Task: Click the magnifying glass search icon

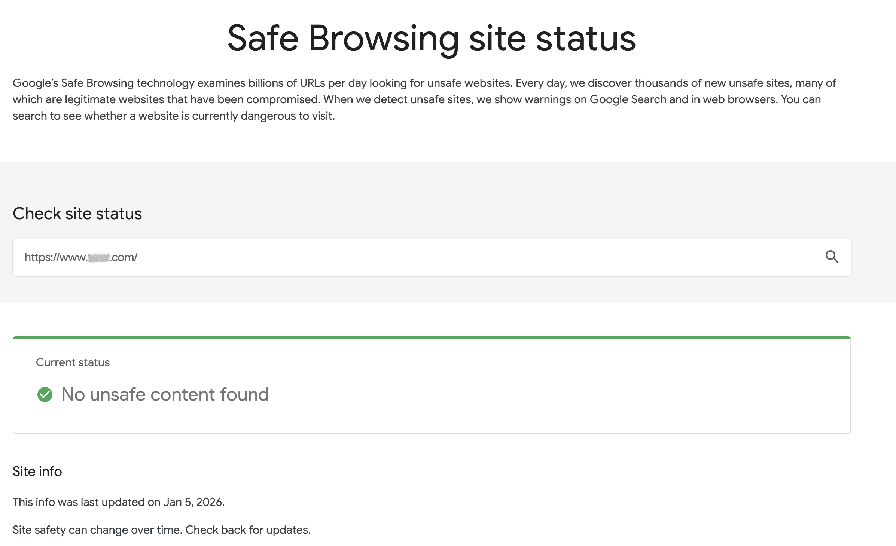Action: coord(832,257)
